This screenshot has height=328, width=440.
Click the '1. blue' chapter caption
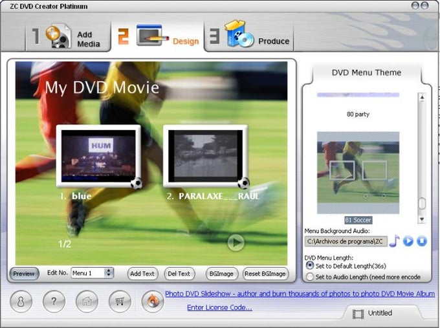[76, 196]
